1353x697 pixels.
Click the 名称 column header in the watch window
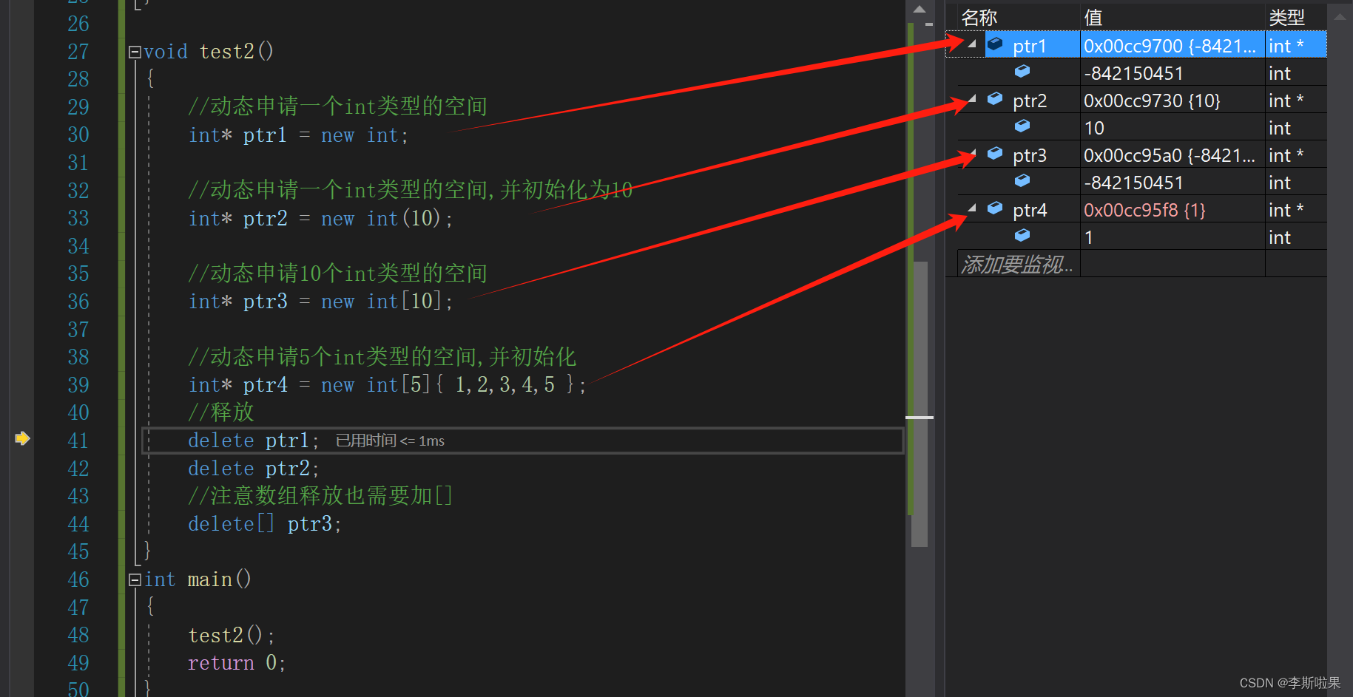[x=978, y=16]
